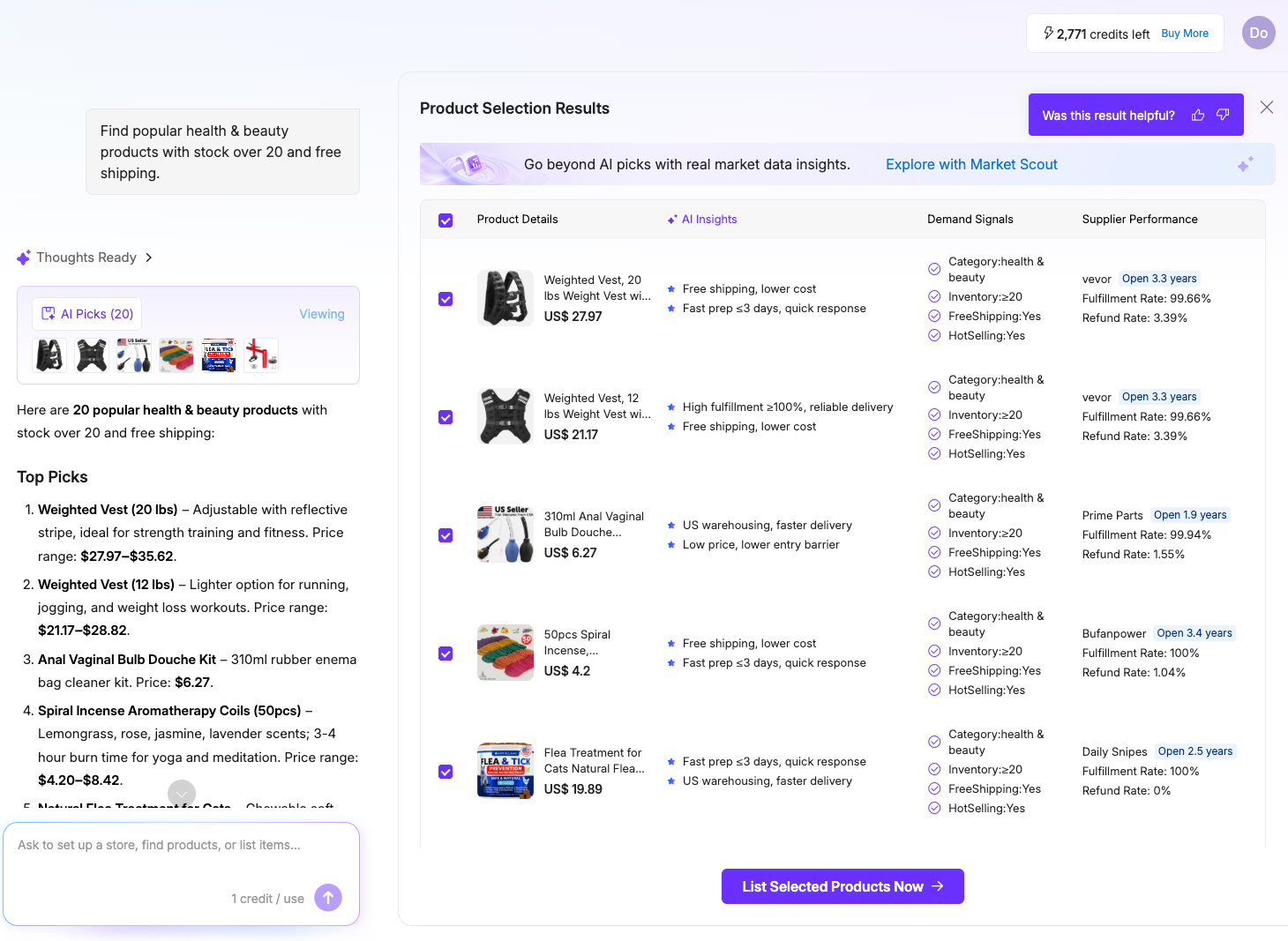Click the Market Scout banner sparkle icon
The width and height of the screenshot is (1288, 941).
1246,164
